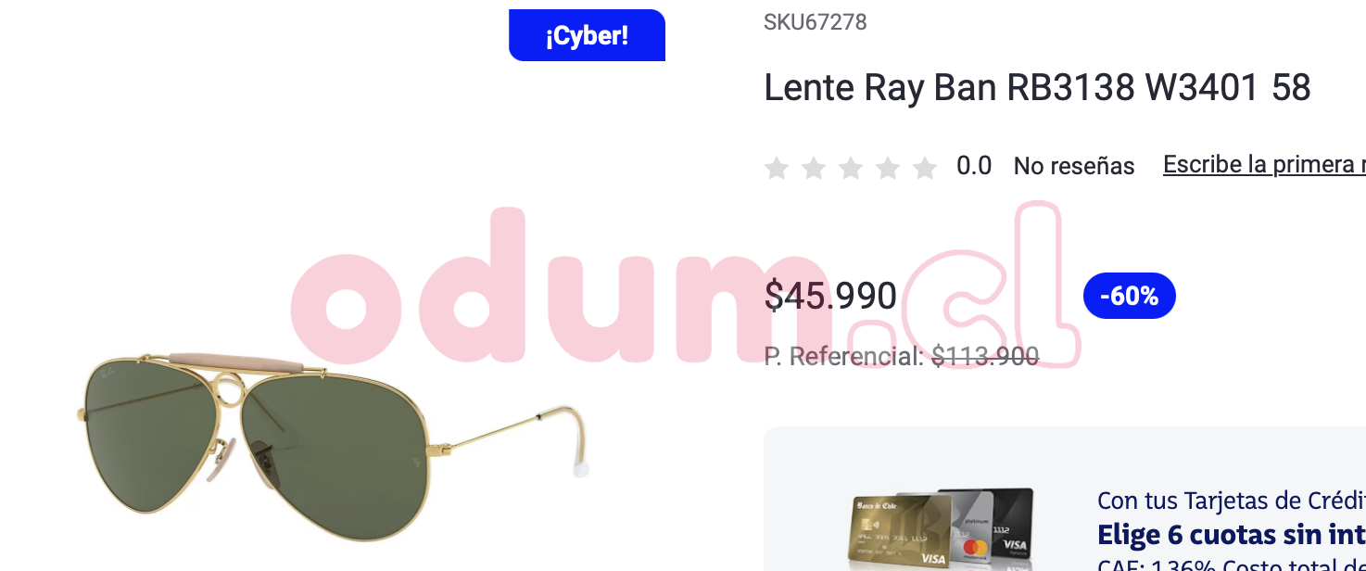Click the Con tus Tarjetas de Crédito text
This screenshot has height=571, width=1366.
(1232, 501)
